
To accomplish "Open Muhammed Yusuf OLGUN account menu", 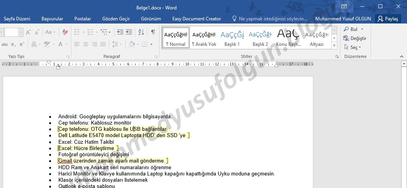I will click(x=343, y=19).
